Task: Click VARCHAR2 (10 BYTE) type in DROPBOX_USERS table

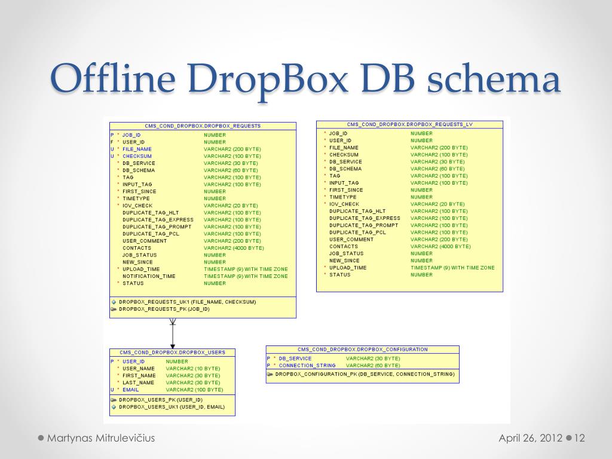Action: point(193,369)
